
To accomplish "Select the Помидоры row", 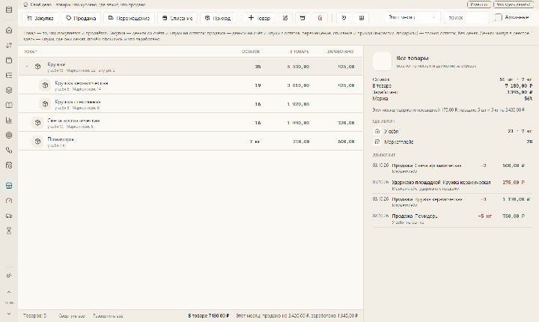I will [x=190, y=141].
